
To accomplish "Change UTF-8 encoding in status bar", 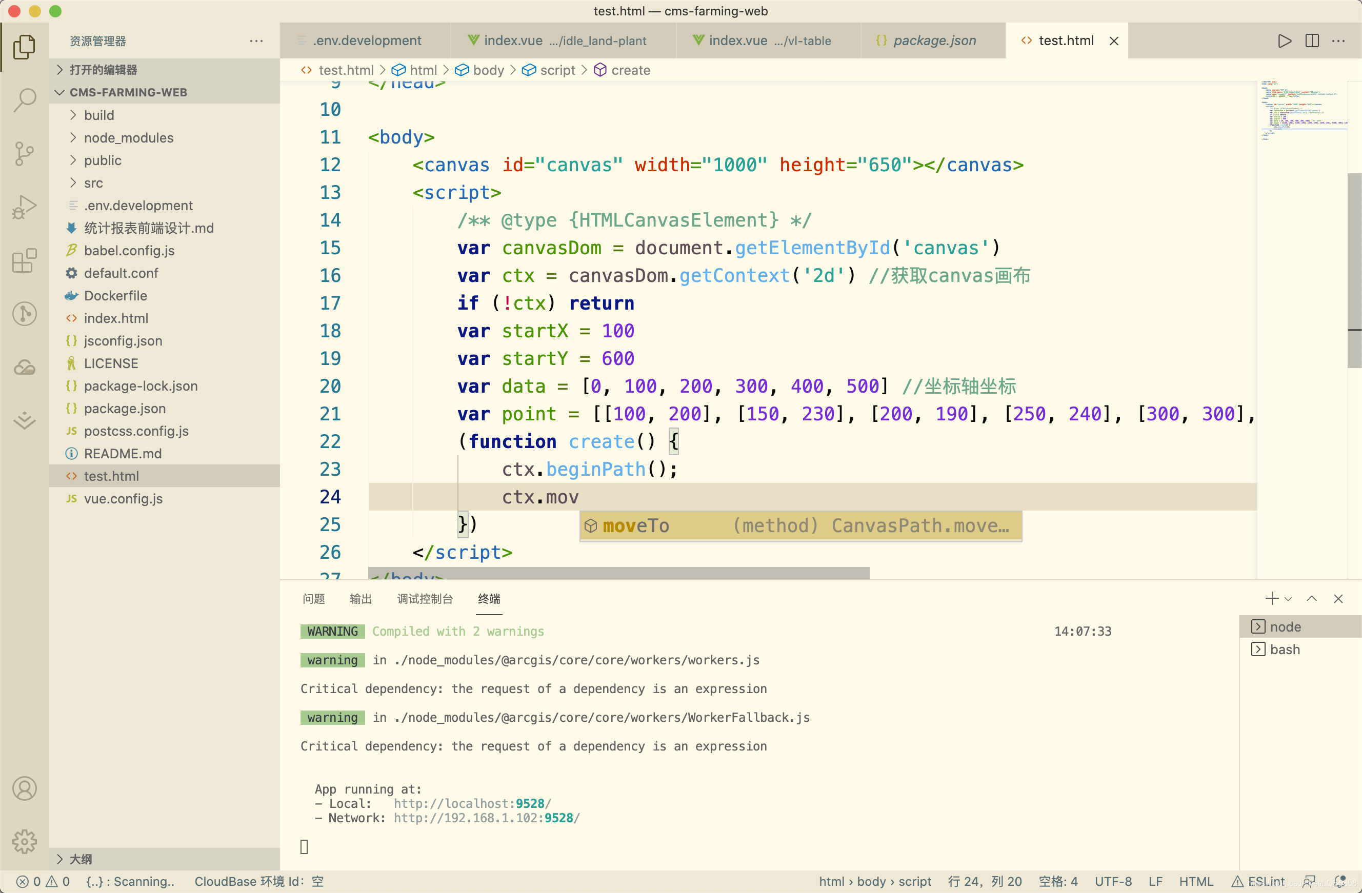I will (x=1113, y=882).
